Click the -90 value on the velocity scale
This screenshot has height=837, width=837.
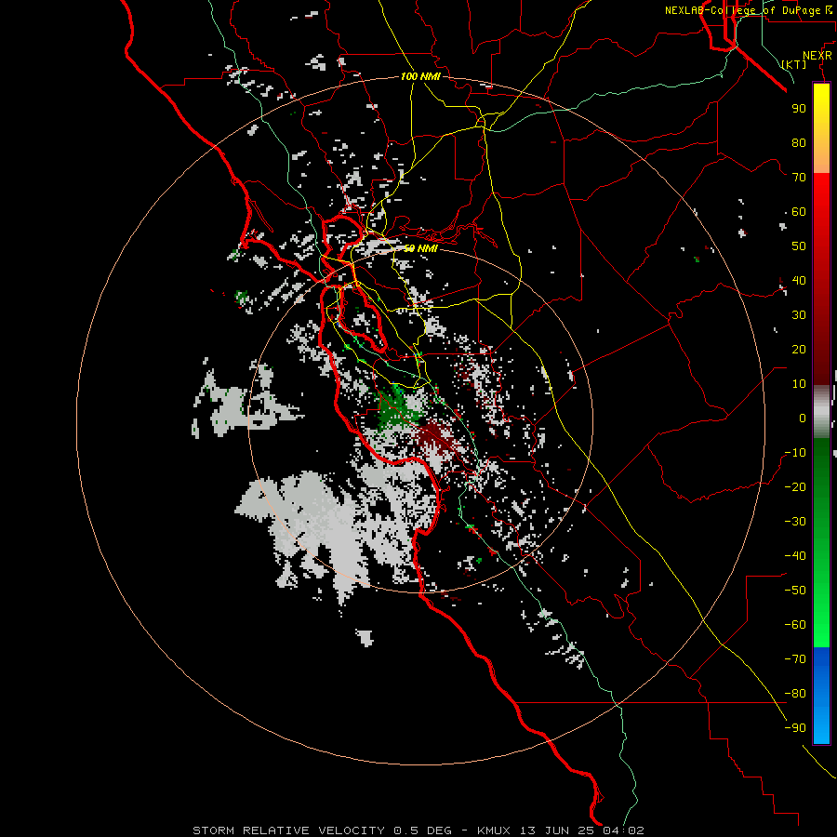tap(795, 728)
